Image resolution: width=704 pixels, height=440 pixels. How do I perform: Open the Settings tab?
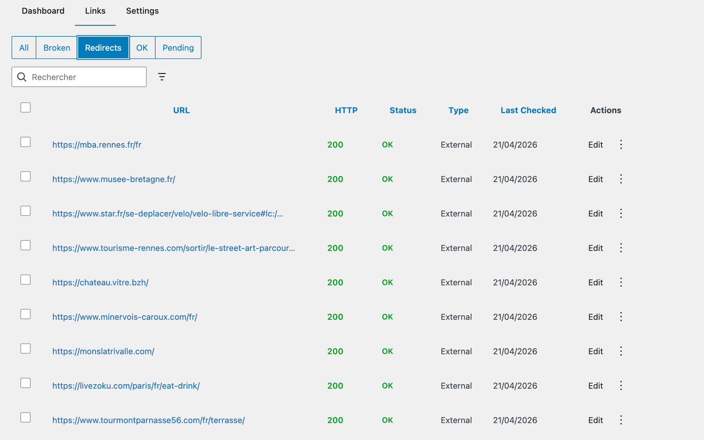[x=142, y=11]
